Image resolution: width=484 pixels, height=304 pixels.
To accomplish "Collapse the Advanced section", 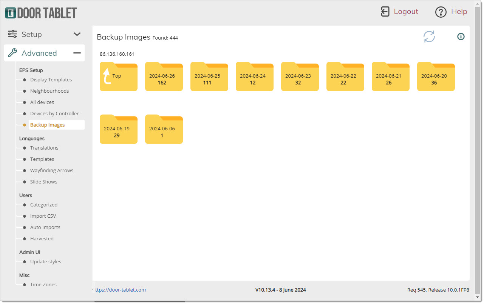I will 77,53.
